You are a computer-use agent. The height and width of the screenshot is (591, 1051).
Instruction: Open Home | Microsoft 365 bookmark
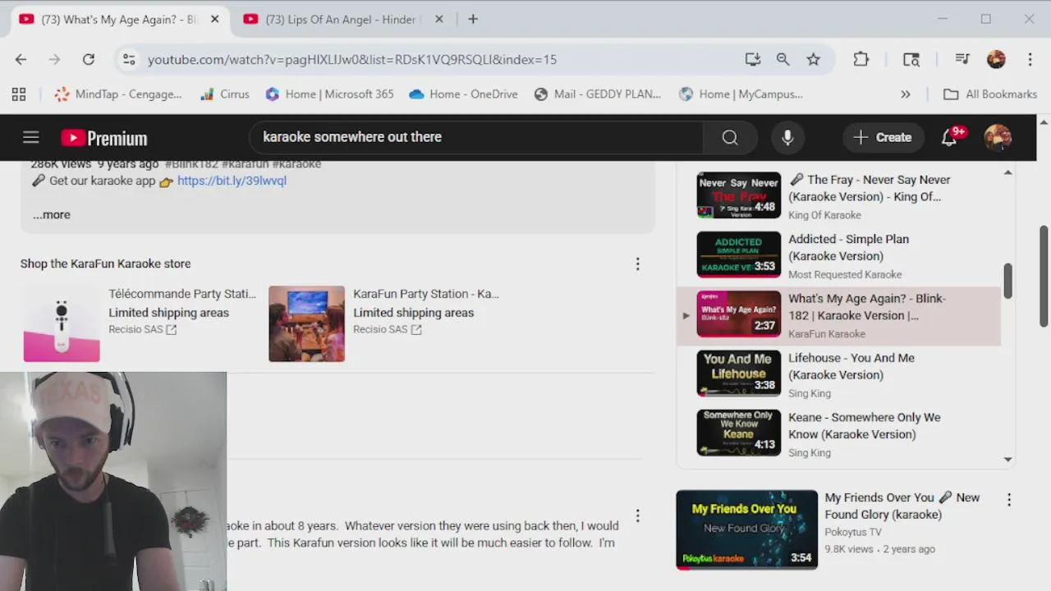coord(329,94)
